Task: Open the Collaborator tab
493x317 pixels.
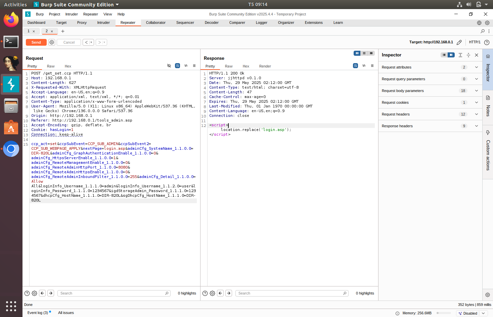Action: coord(156,23)
